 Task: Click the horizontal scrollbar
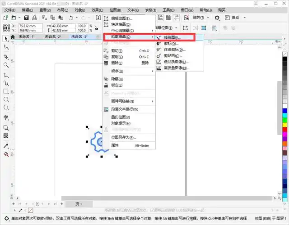(167, 198)
